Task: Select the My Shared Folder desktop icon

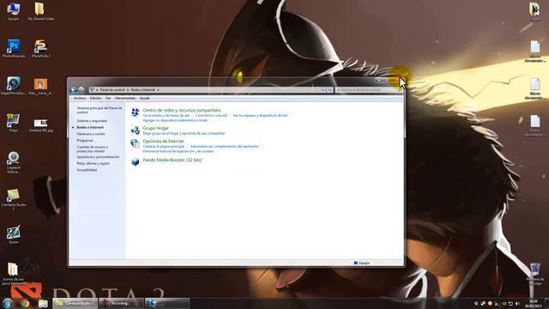Action: [x=40, y=11]
